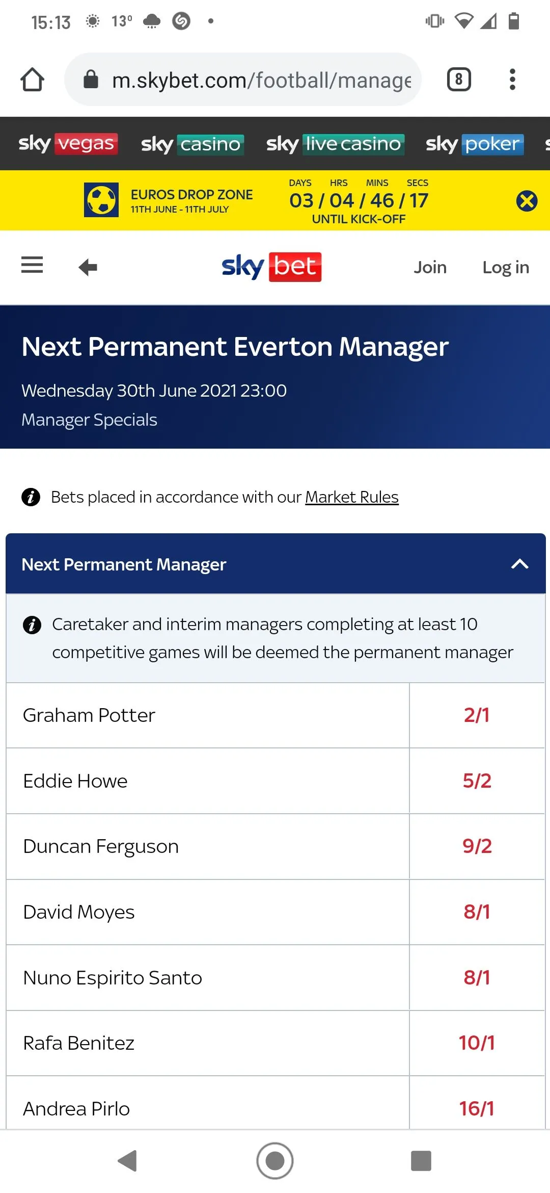
Task: Tap the Sky Bet logo
Action: click(x=271, y=267)
